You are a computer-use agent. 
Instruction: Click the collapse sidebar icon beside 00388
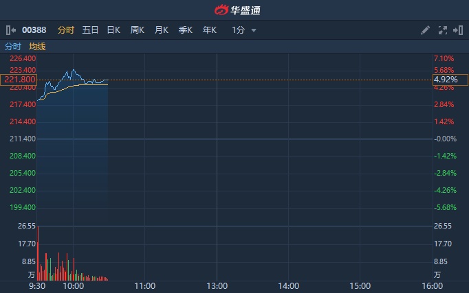click(x=10, y=30)
